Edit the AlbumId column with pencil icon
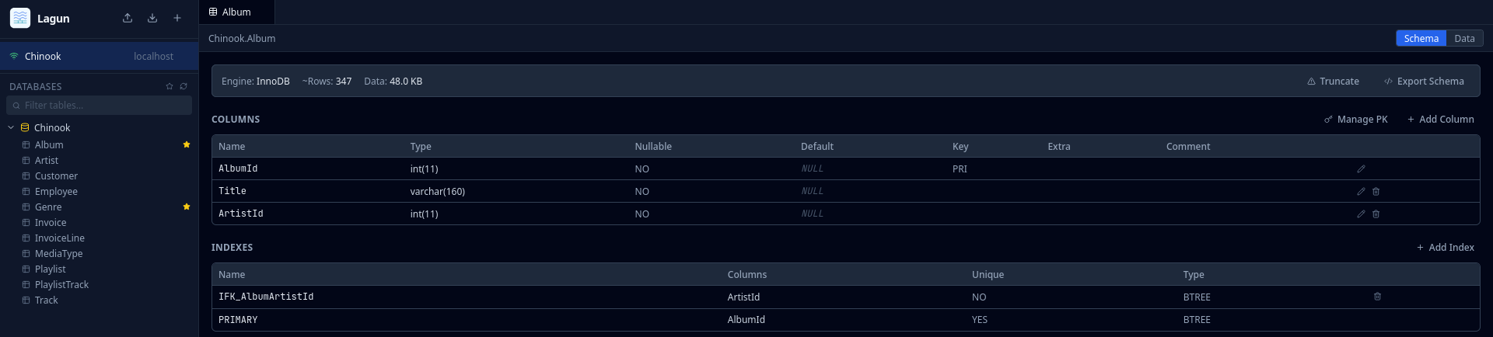The width and height of the screenshot is (1493, 337). pyautogui.click(x=1361, y=168)
